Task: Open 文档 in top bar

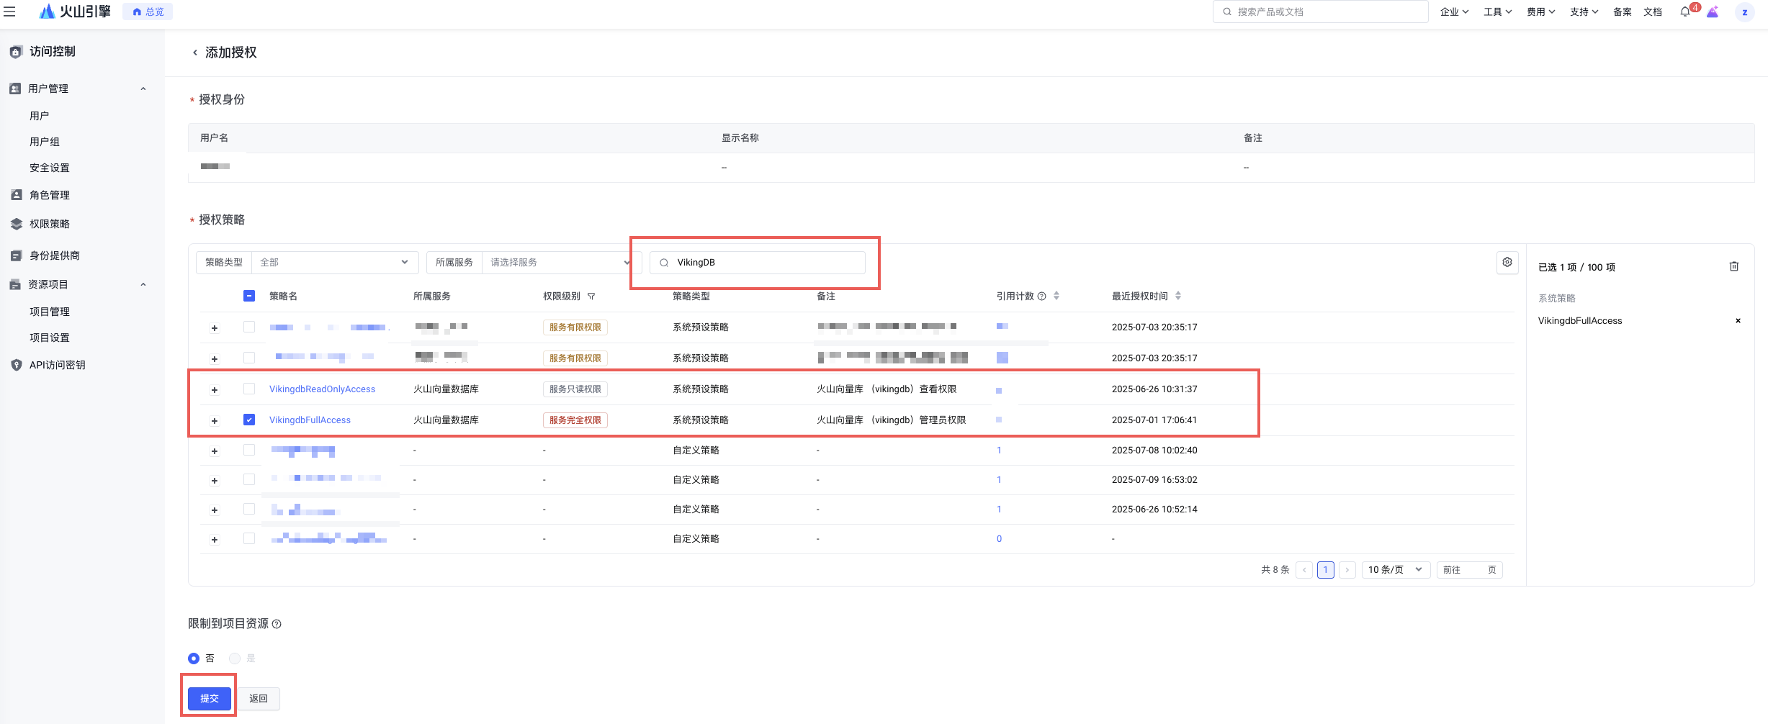Action: [x=1653, y=12]
